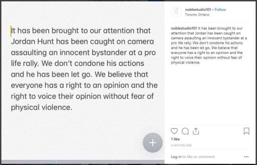
Task: Like the post with the heart icon
Action: coord(174,131)
